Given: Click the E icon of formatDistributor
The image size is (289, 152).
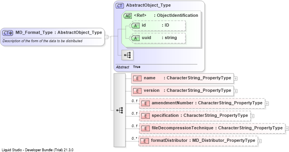Looking at the screenshot, I should [145, 141].
